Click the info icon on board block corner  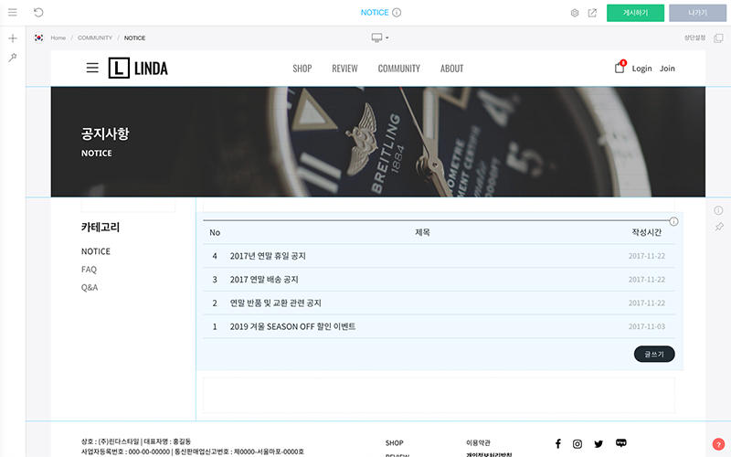(x=673, y=221)
